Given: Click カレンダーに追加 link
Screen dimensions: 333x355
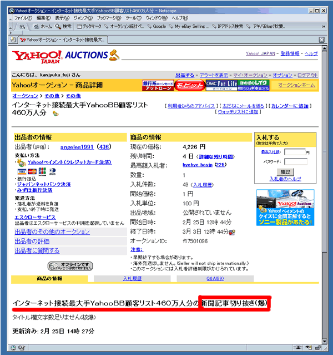Looking at the screenshot, I should (x=290, y=106).
